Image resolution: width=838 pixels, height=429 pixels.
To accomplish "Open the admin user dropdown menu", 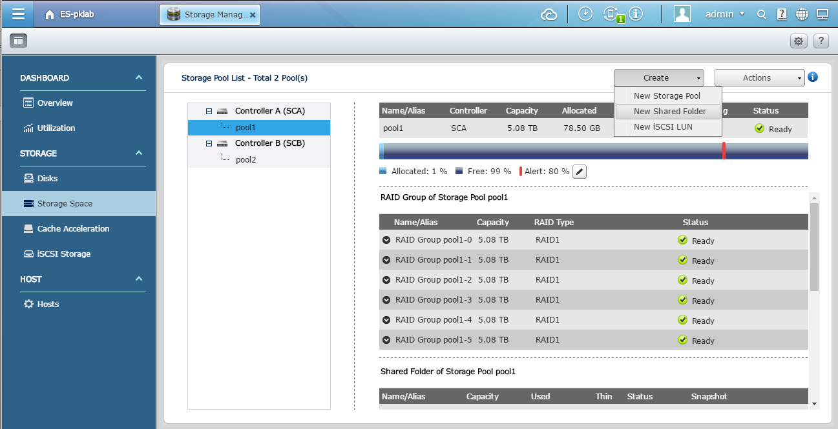I will [x=724, y=14].
